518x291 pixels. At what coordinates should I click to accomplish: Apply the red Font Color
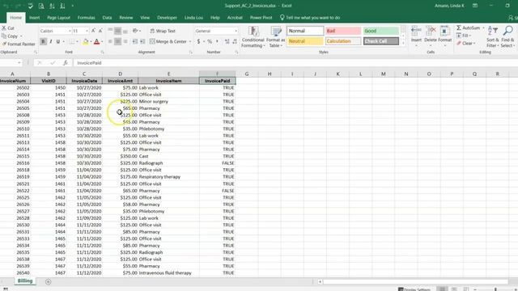96,41
